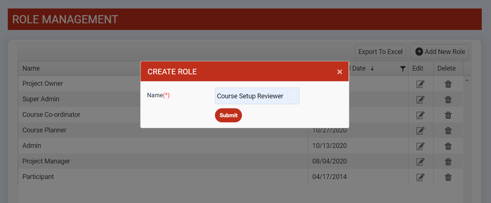Click trash icon for Course Planner
The height and width of the screenshot is (203, 491).
pyautogui.click(x=448, y=131)
